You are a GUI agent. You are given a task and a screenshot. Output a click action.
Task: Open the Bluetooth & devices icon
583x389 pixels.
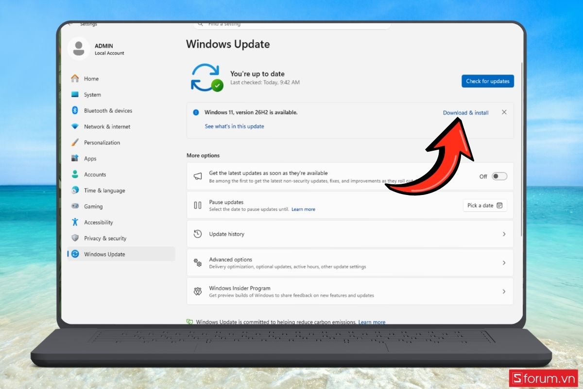[x=75, y=111]
